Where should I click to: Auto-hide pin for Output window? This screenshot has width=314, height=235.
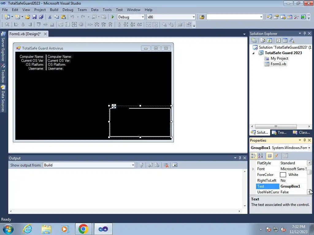pyautogui.click(x=240, y=158)
